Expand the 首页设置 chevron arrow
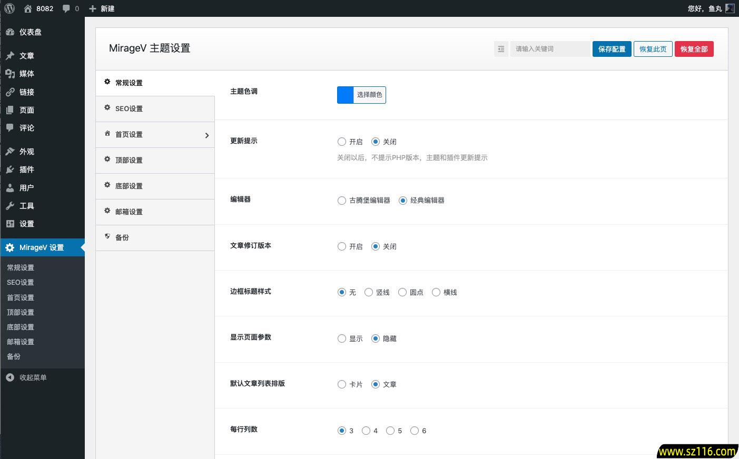Viewport: 739px width, 459px height. (207, 135)
